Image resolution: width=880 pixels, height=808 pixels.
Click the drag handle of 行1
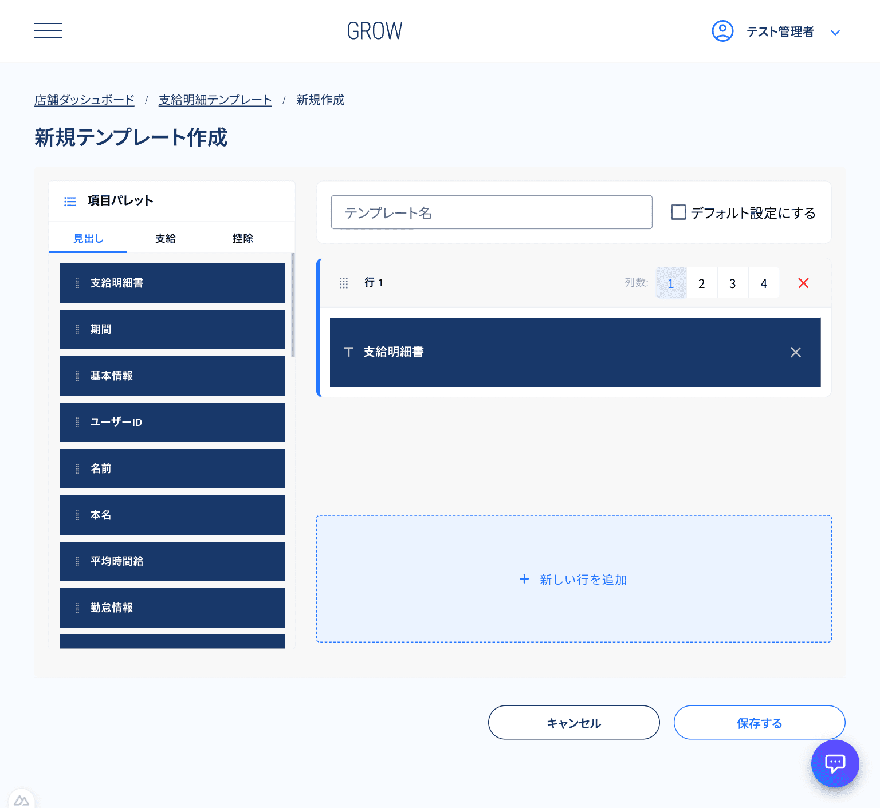click(x=344, y=282)
